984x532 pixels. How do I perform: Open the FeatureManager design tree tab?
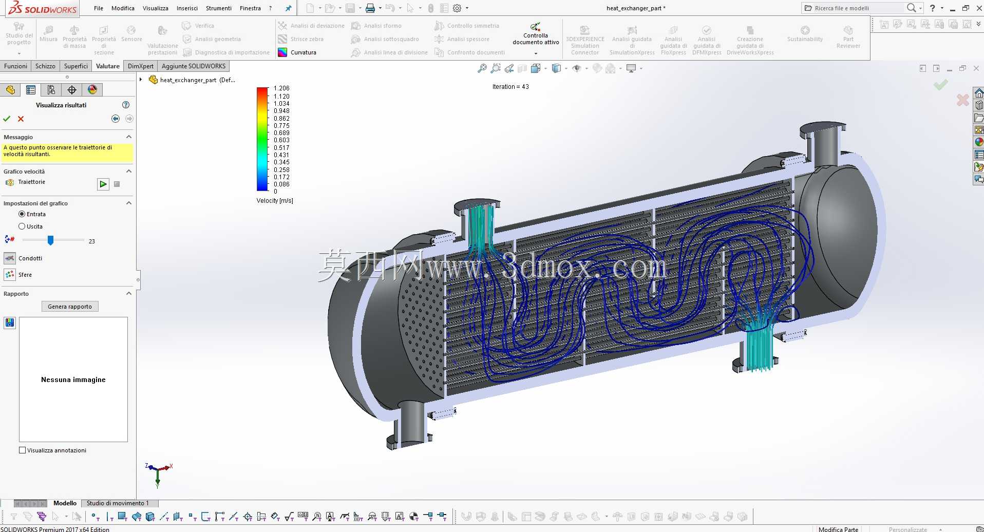[10, 90]
